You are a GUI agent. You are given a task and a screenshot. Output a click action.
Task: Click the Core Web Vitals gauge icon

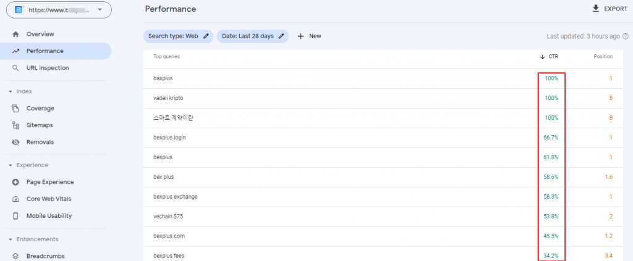pyautogui.click(x=15, y=199)
